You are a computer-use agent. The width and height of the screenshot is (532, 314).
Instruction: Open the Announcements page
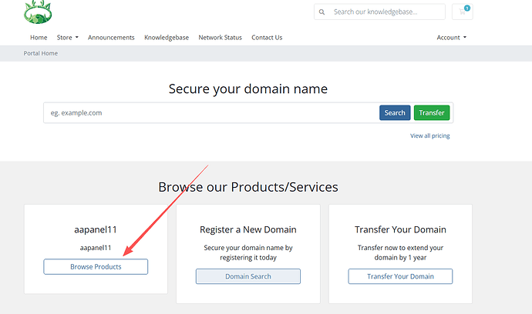tap(111, 38)
